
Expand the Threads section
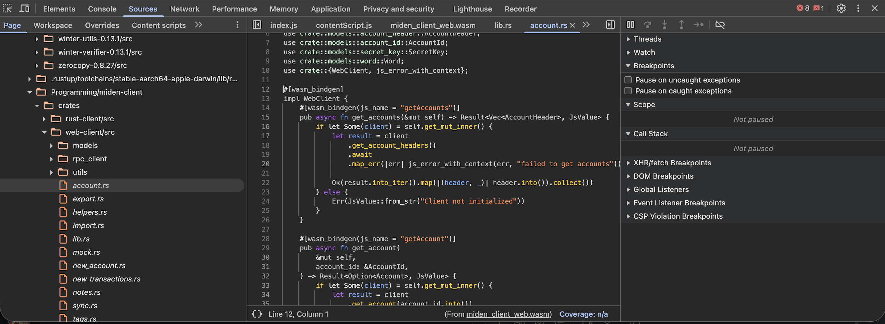tap(647, 39)
